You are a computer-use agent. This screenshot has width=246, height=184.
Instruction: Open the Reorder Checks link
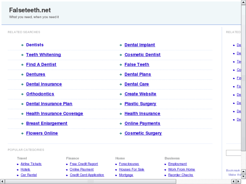181,175
